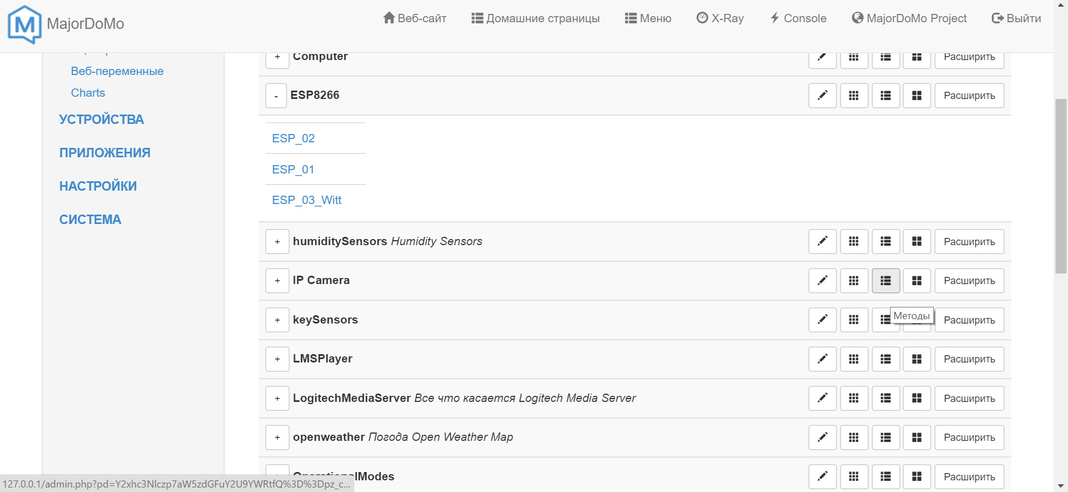Click the MajorDoMo logo
Screen dimensions: 1068x492
coord(24,24)
